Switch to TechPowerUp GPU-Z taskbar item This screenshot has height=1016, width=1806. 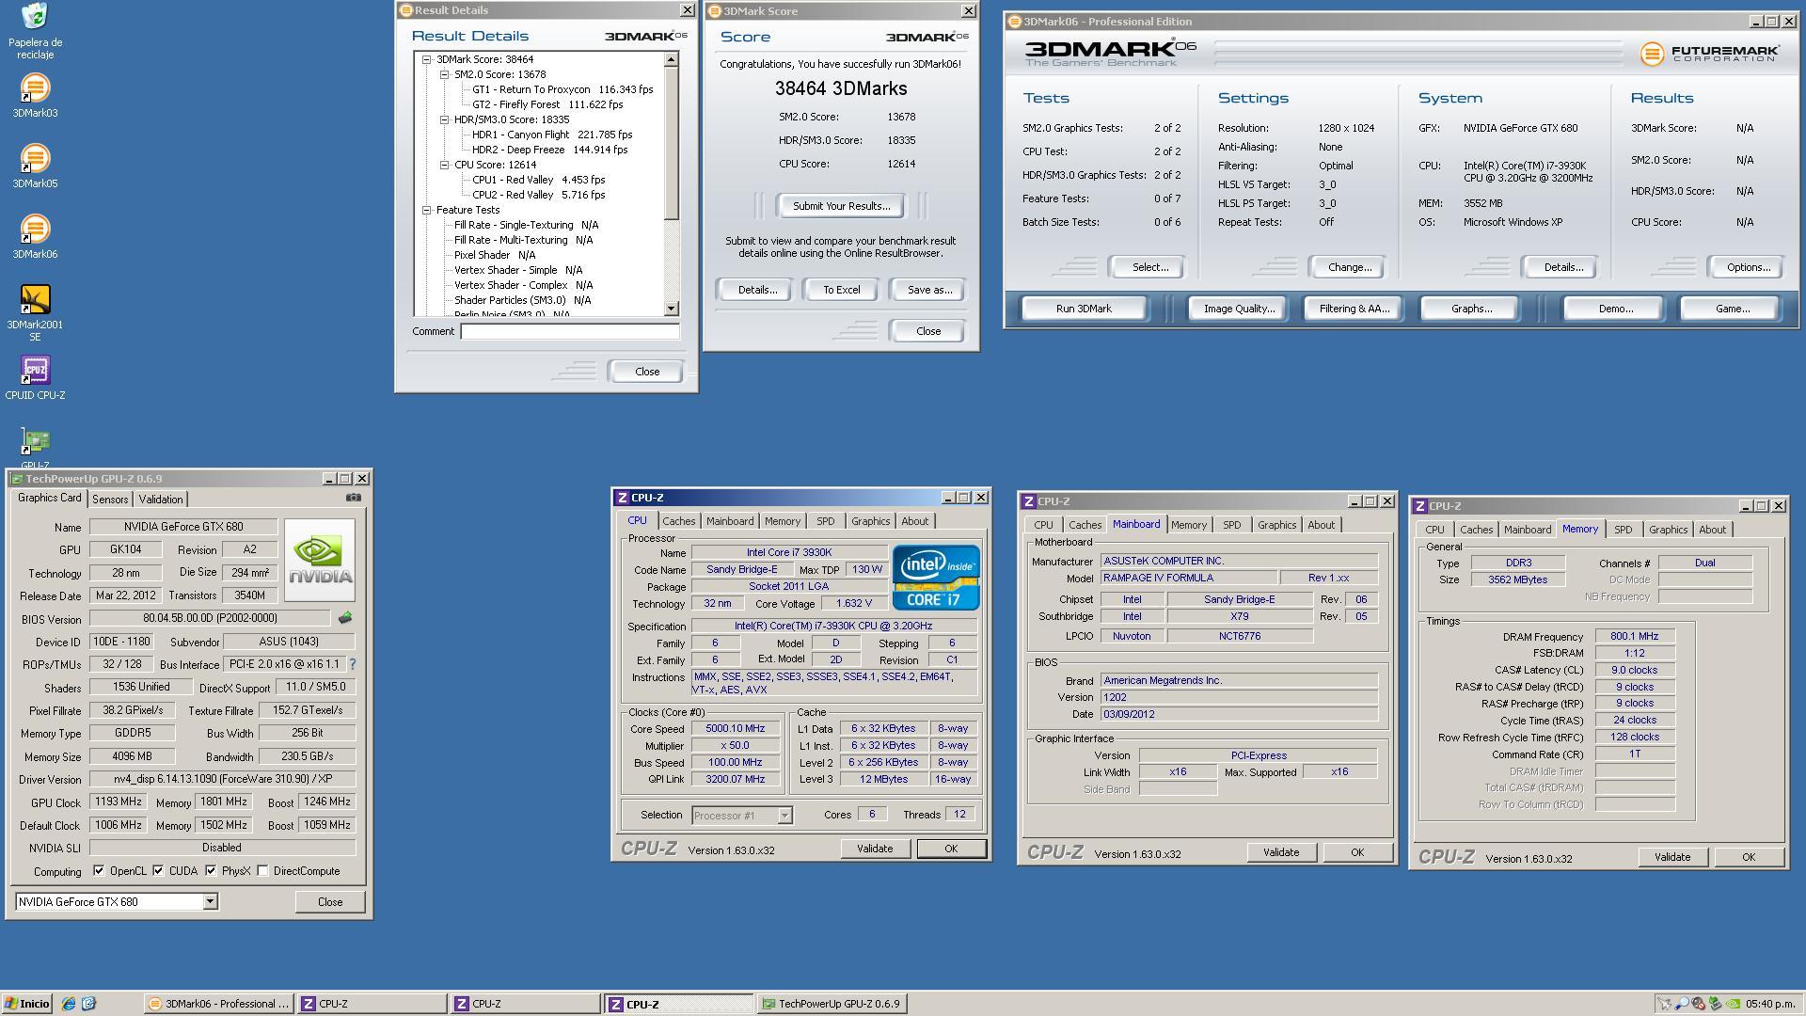tap(832, 1004)
